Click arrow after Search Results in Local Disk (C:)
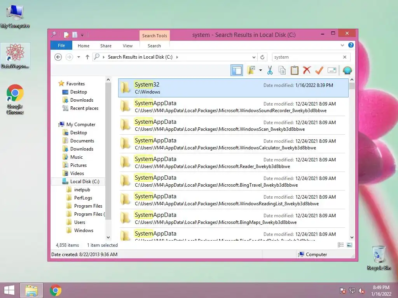Image resolution: width=398 pixels, height=298 pixels. point(177,57)
